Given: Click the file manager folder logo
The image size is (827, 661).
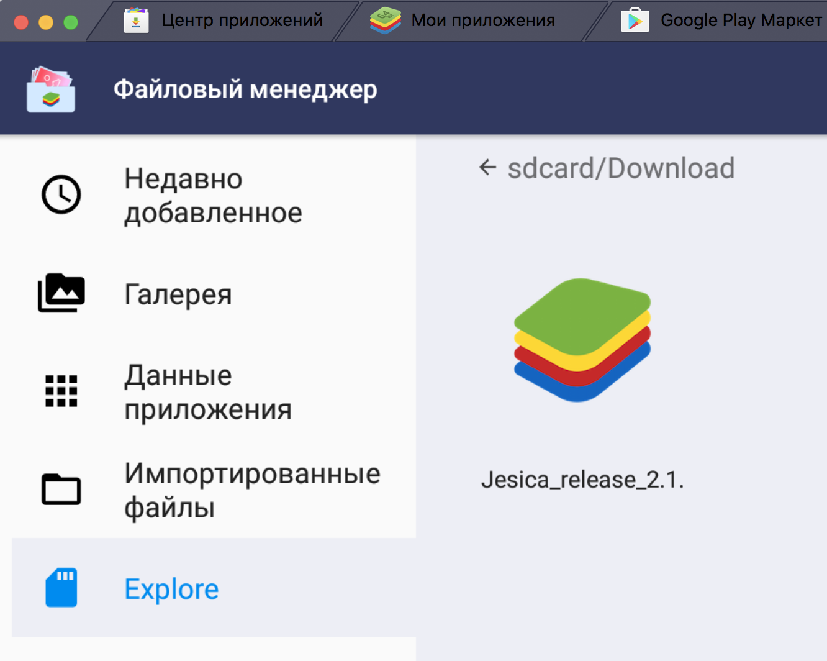Looking at the screenshot, I should (x=51, y=89).
